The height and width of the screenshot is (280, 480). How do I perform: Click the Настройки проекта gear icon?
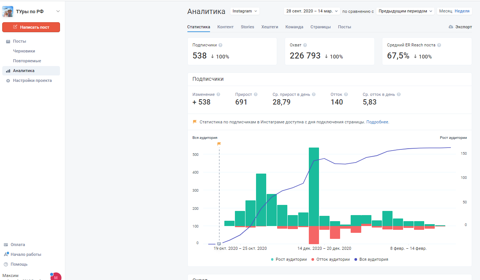[x=8, y=81]
